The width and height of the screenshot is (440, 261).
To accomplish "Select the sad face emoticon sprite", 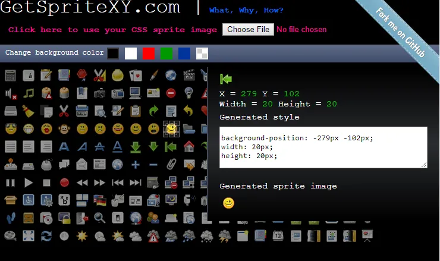I will tap(100, 129).
